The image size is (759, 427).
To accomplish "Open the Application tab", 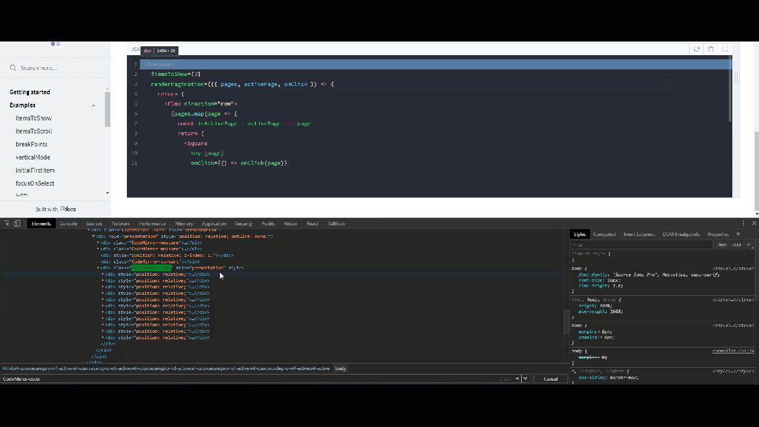I will 214,224.
